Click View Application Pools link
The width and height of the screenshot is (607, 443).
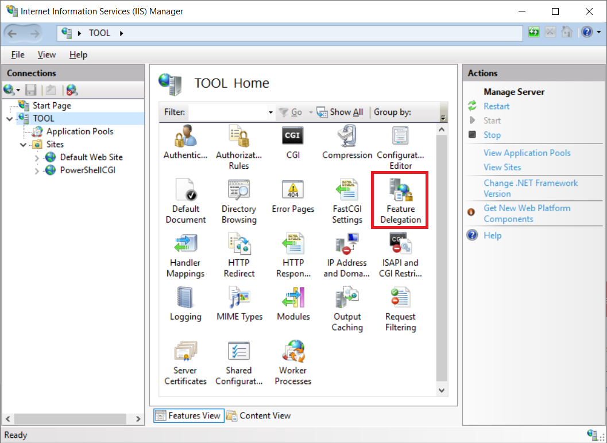click(x=527, y=153)
